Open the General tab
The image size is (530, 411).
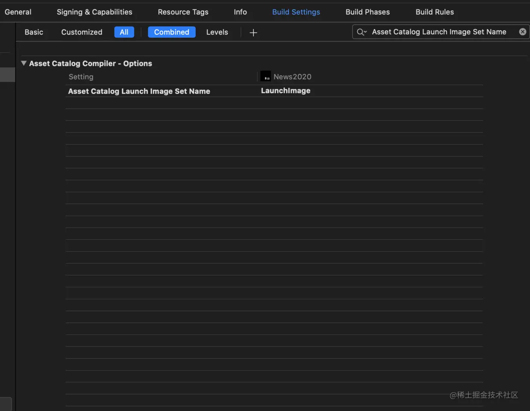coord(18,12)
